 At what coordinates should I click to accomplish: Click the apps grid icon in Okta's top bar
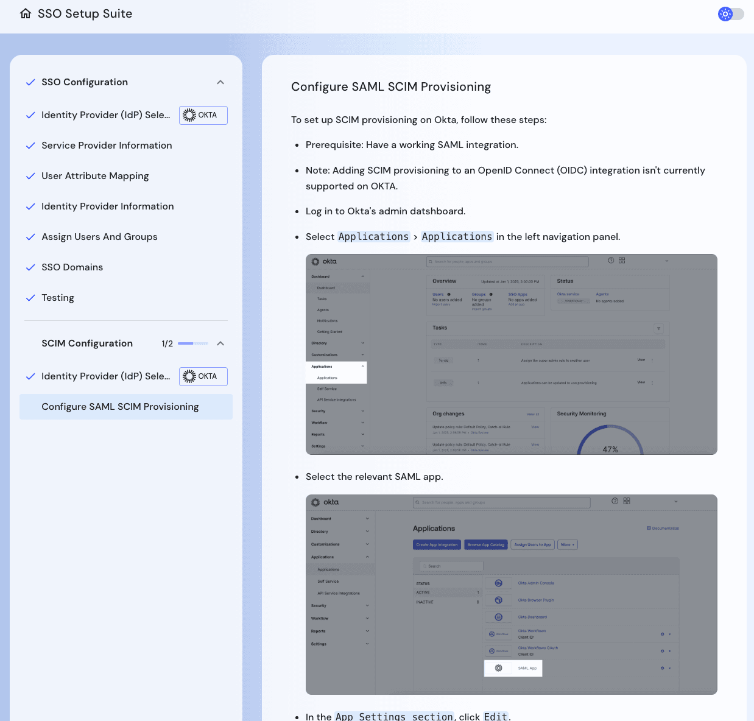[x=622, y=261]
